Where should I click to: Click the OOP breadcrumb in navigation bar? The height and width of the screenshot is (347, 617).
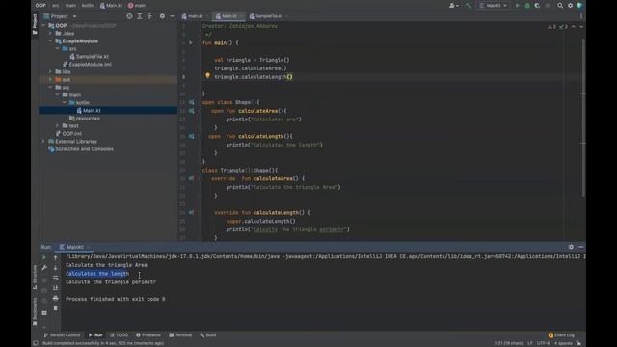point(40,6)
